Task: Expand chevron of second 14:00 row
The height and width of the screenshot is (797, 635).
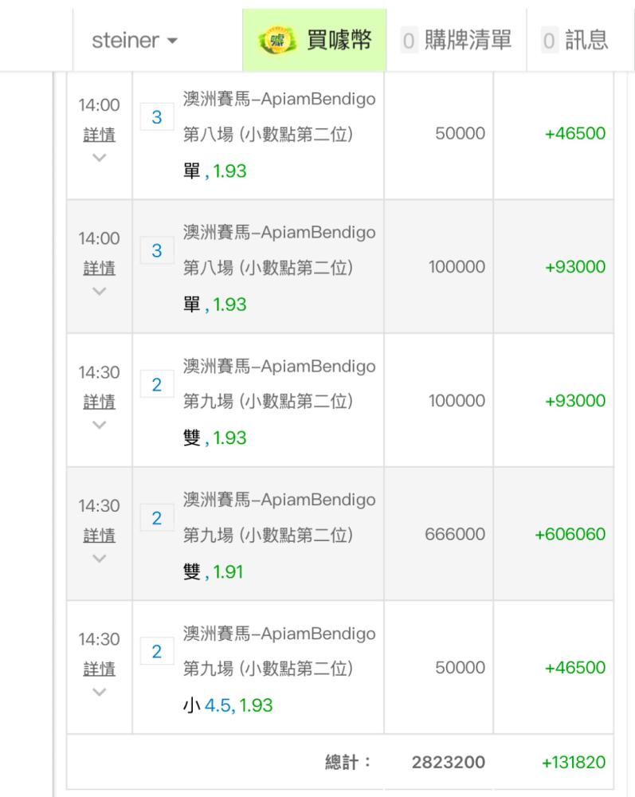Action: (x=99, y=291)
